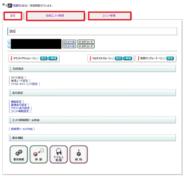Click 設定 button for イベントアクション
184x176 pixels.
coord(44,58)
